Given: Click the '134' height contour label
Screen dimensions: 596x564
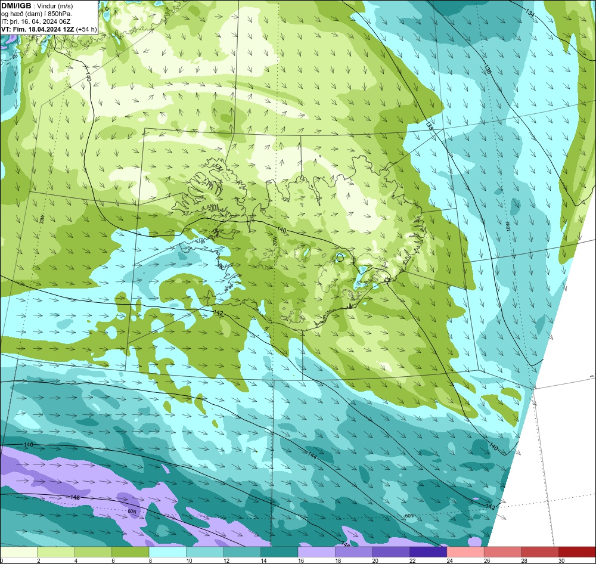Looking at the screenshot, I should pos(530,12).
